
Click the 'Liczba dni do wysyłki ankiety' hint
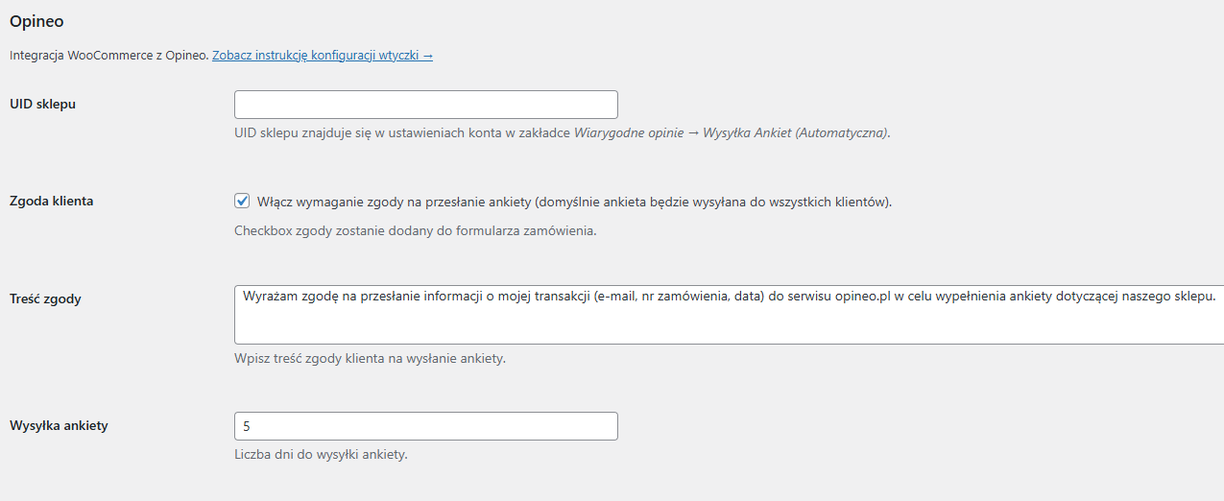(x=321, y=454)
